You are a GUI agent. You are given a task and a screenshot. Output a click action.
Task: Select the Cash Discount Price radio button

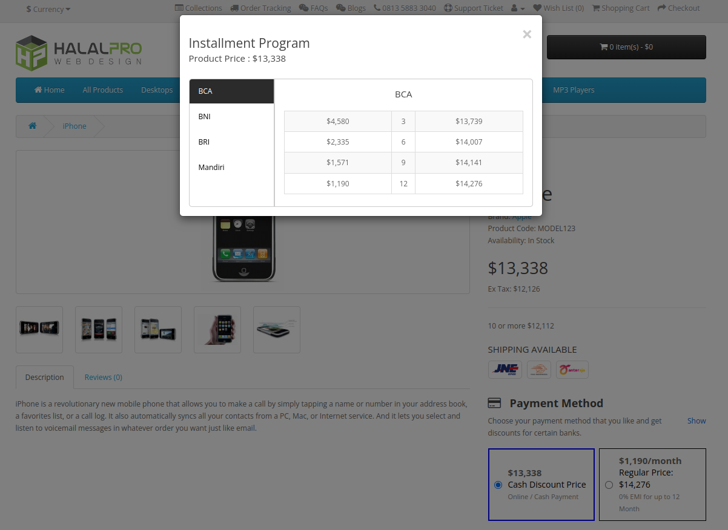coord(498,485)
